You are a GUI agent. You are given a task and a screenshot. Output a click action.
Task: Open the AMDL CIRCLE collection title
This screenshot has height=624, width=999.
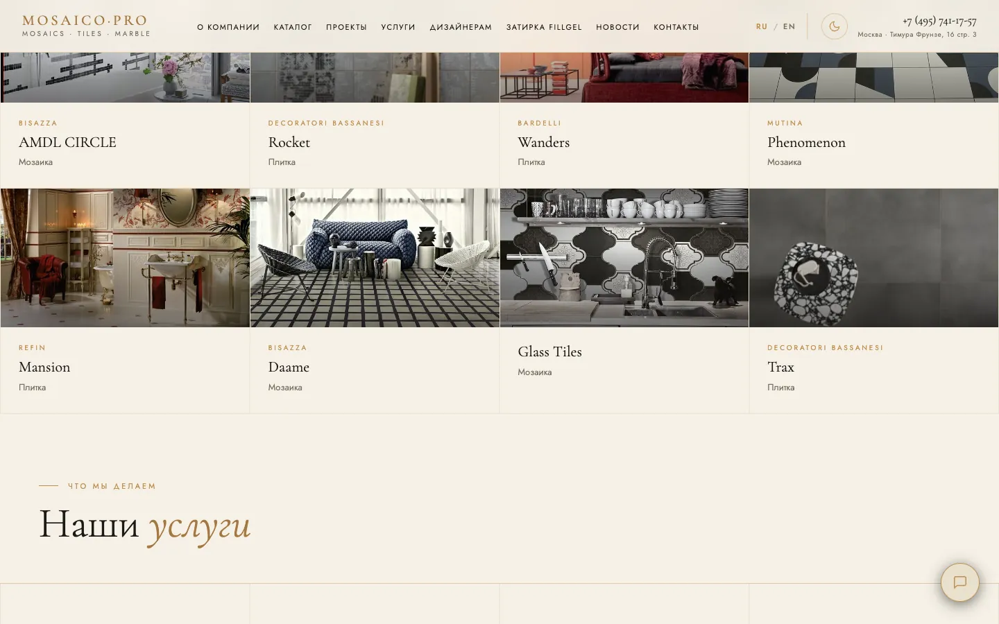67,142
